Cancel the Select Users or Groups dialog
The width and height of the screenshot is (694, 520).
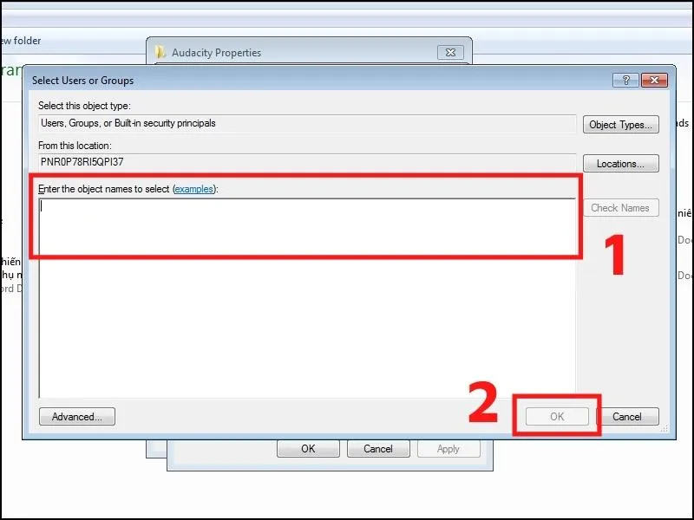coord(627,417)
